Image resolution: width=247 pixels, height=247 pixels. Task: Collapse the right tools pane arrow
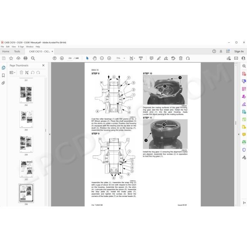239,134
